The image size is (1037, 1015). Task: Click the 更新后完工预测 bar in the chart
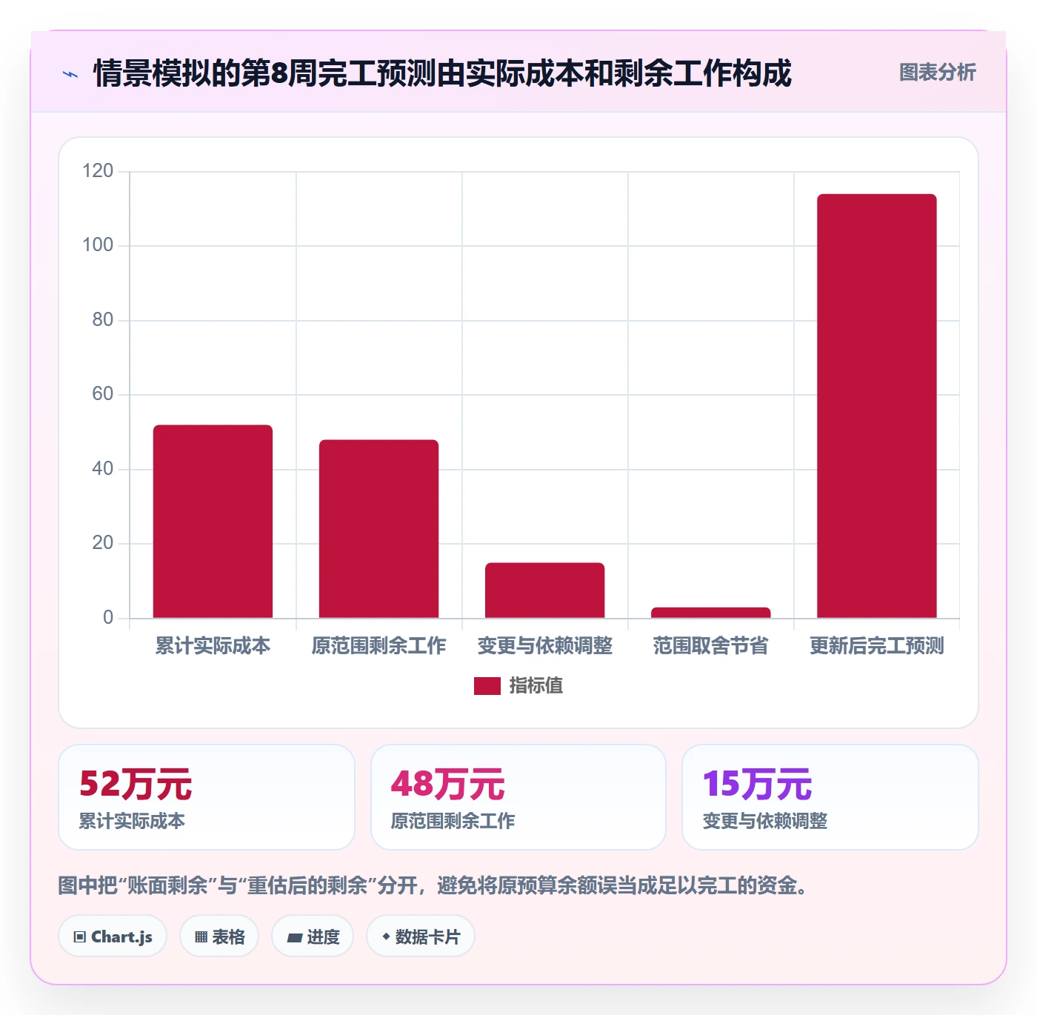(x=876, y=405)
